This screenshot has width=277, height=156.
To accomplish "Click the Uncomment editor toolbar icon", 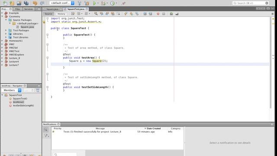I will (x=177, y=14).
